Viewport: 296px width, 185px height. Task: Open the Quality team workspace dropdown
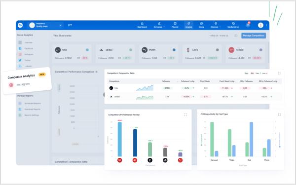(46, 25)
